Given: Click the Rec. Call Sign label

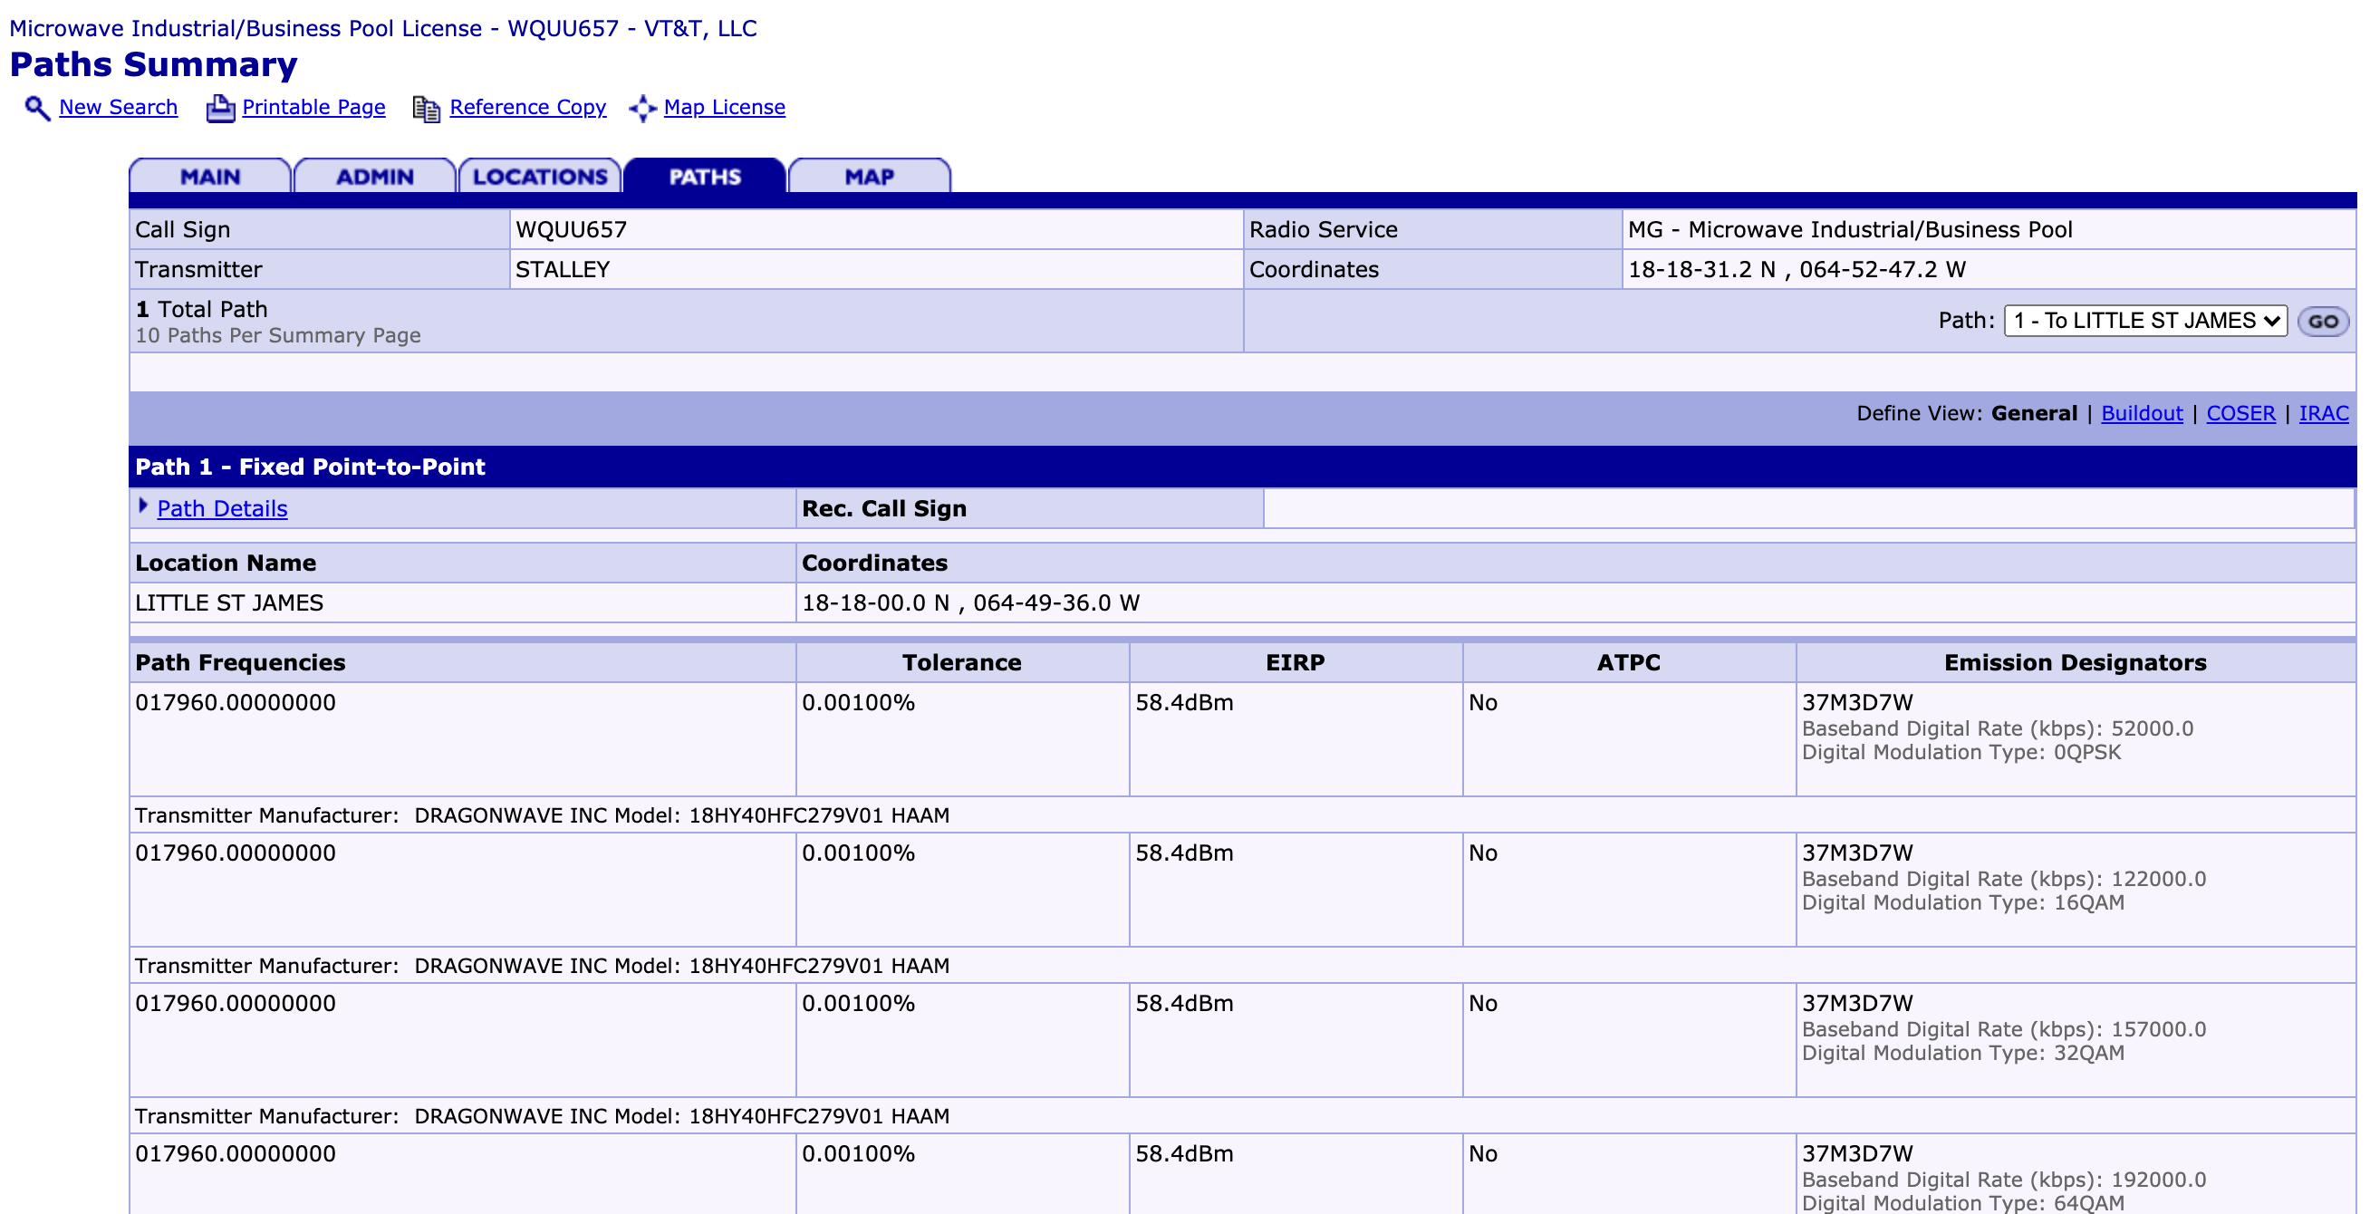Looking at the screenshot, I should (x=883, y=508).
